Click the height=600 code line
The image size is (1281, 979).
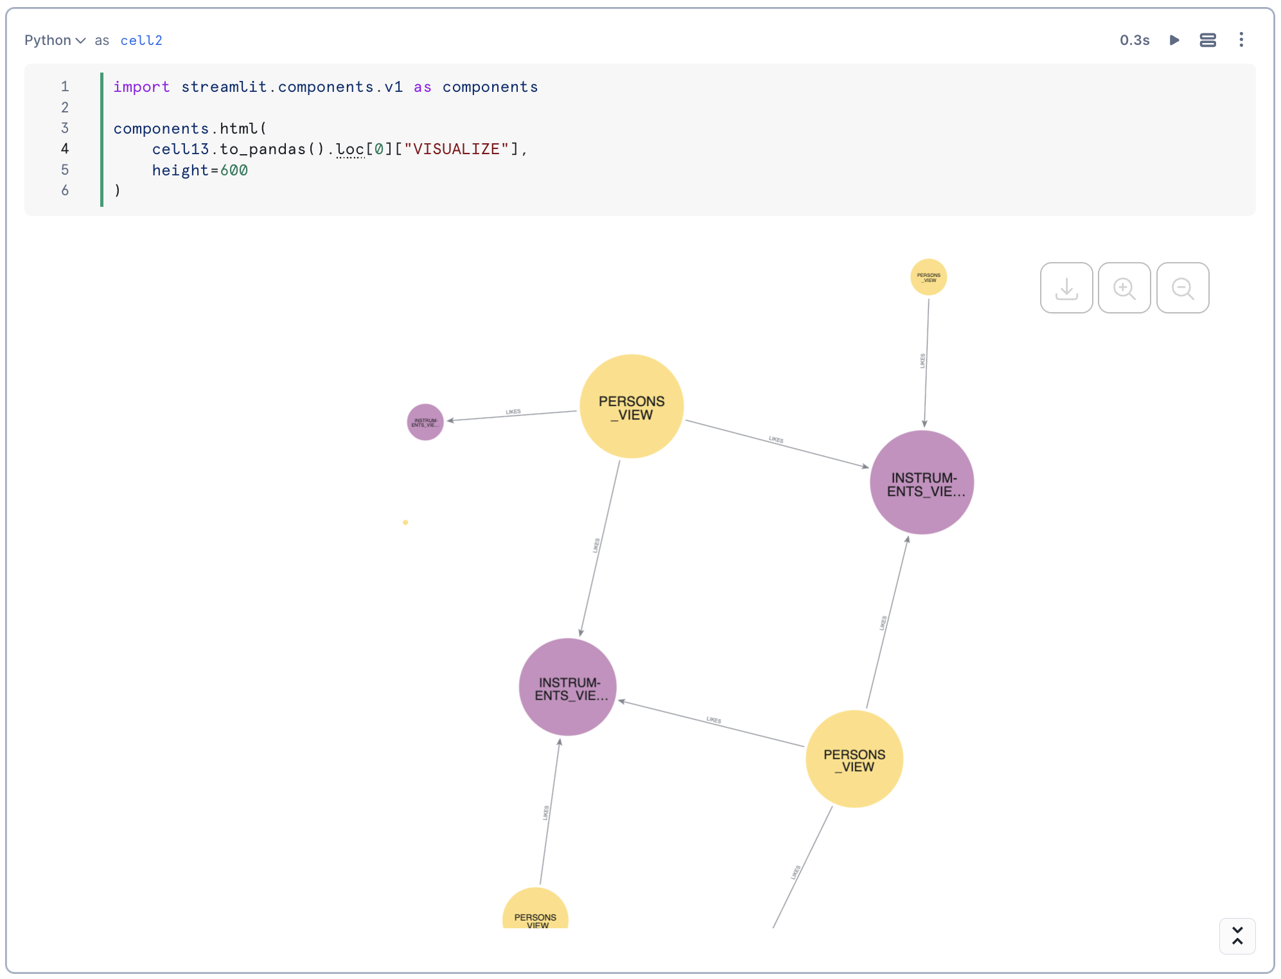(200, 170)
